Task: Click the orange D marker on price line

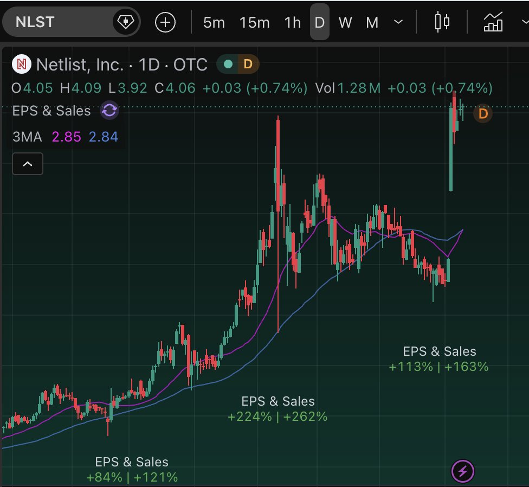Action: pyautogui.click(x=483, y=114)
